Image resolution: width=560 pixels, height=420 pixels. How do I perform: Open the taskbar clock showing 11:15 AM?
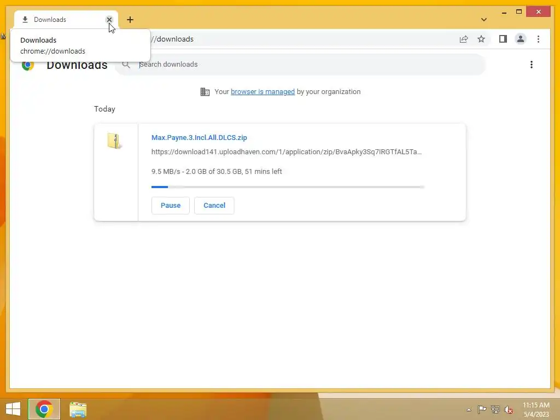tap(536, 410)
